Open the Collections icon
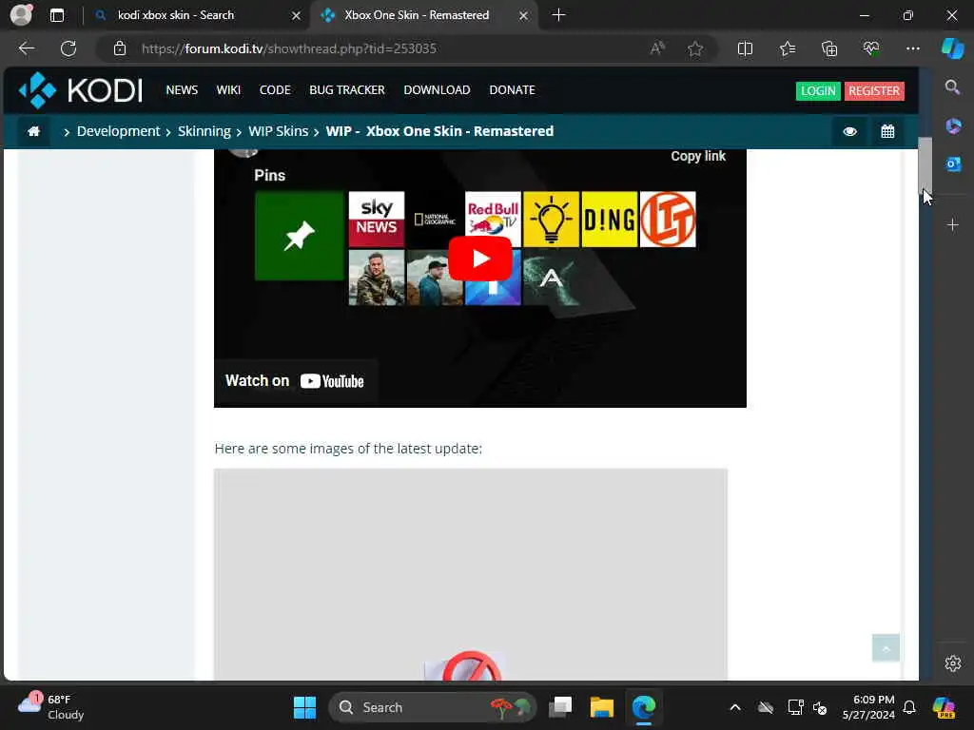Screen dimensions: 974x730 [x=829, y=48]
